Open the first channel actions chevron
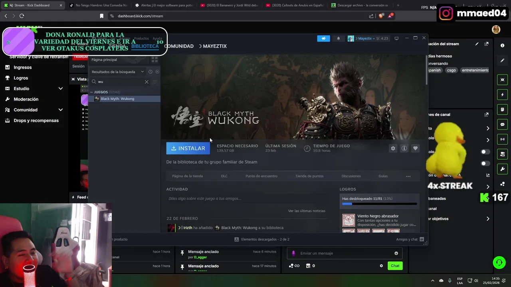This screenshot has width=511, height=287. [x=488, y=128]
